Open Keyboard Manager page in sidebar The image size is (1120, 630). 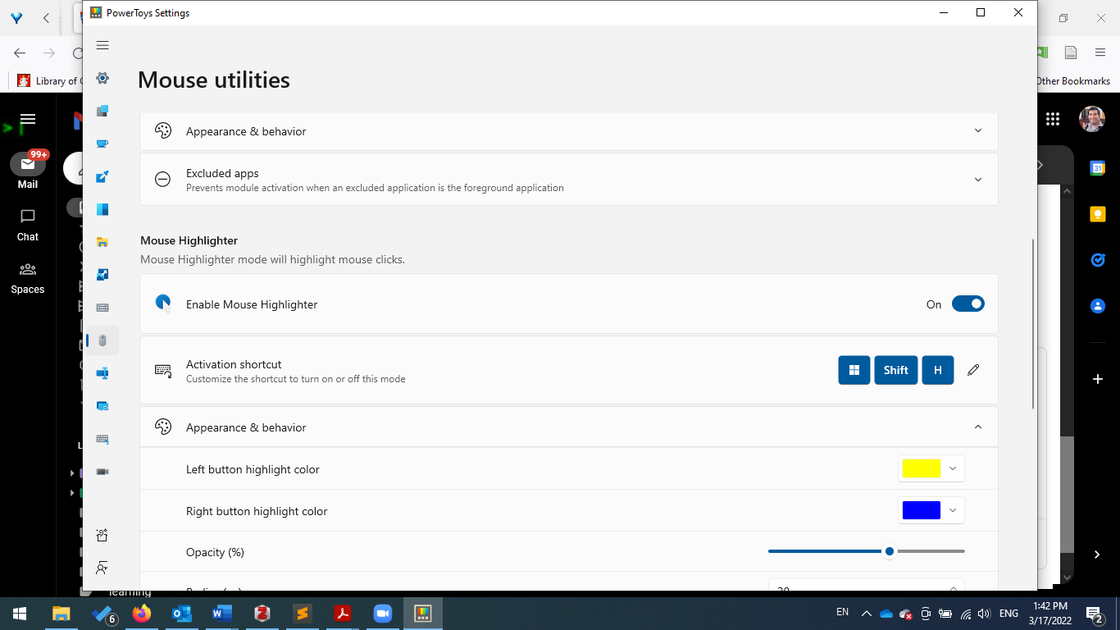point(102,308)
